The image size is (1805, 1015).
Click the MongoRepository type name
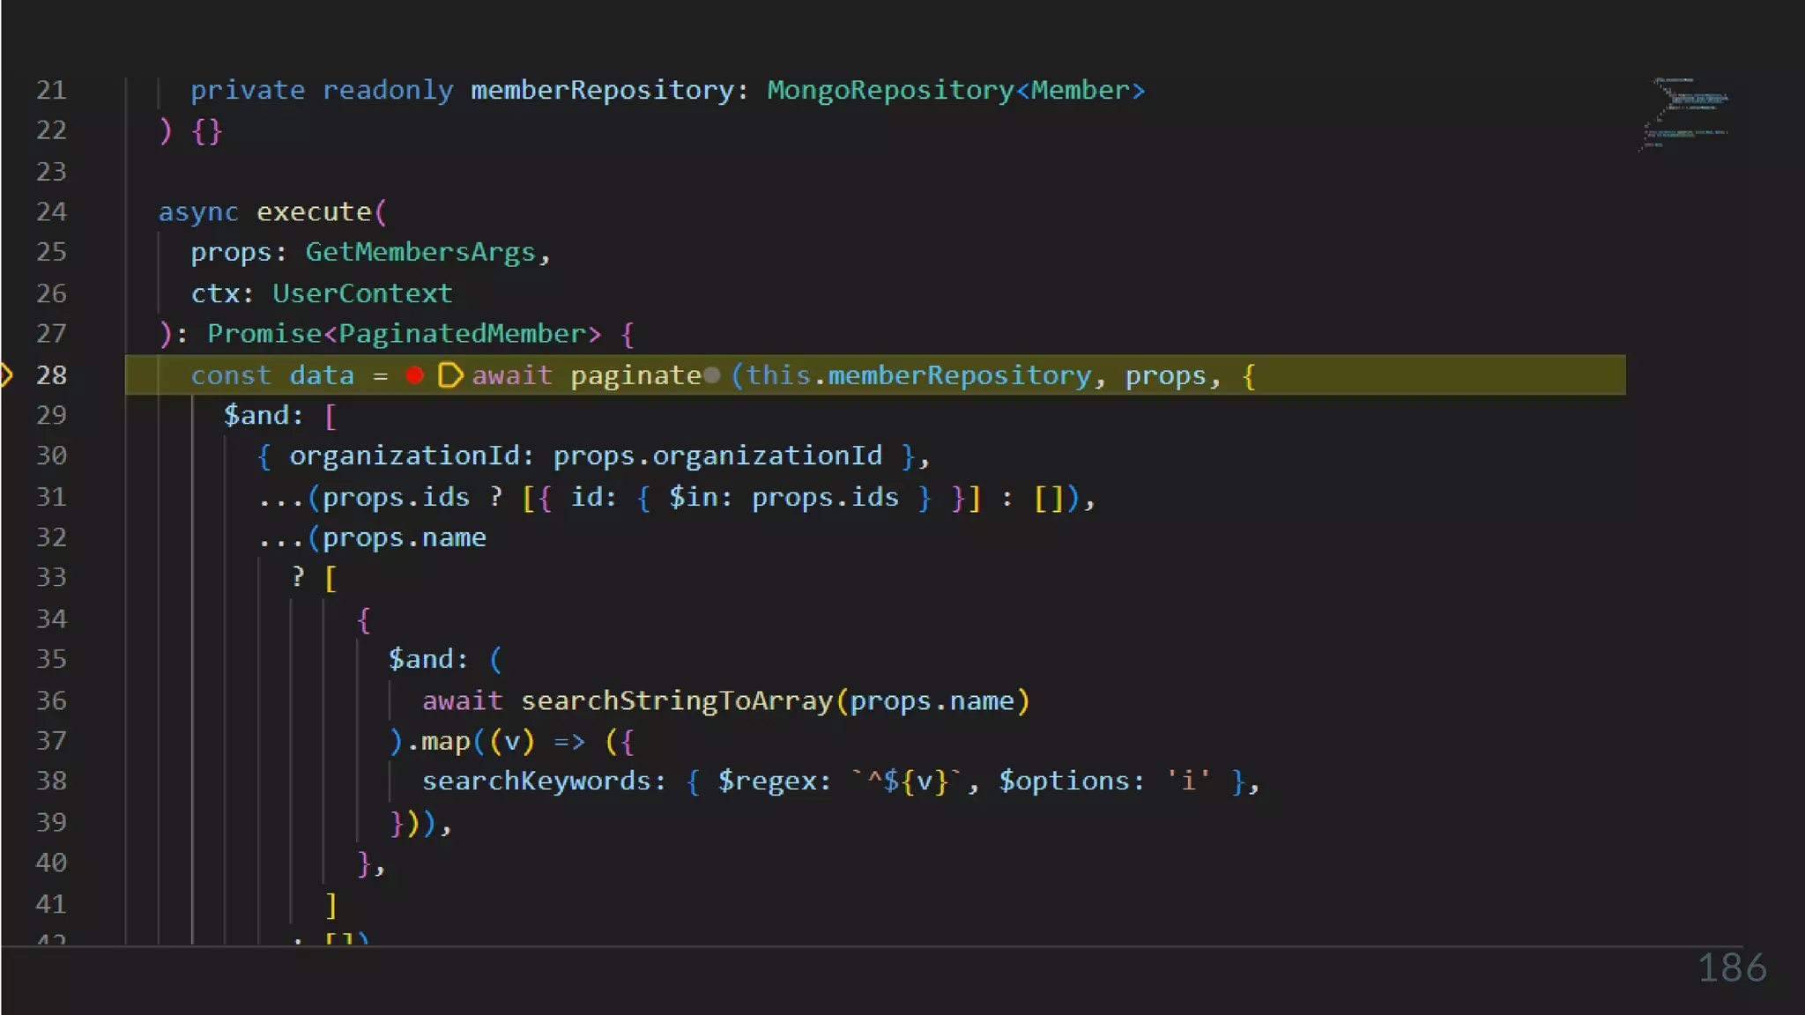(890, 90)
